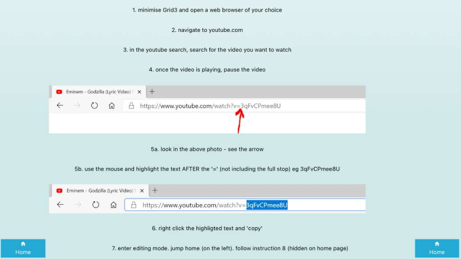Click home icon in upper browser screenshot
461x259 pixels.
[112, 106]
